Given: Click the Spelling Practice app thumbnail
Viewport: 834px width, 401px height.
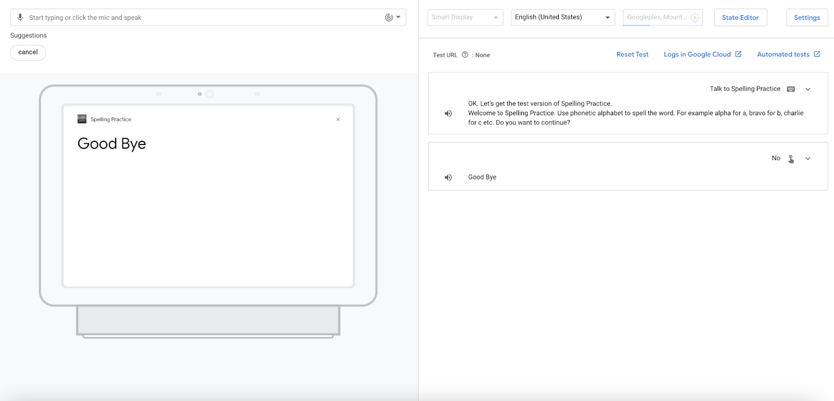Looking at the screenshot, I should pyautogui.click(x=82, y=119).
